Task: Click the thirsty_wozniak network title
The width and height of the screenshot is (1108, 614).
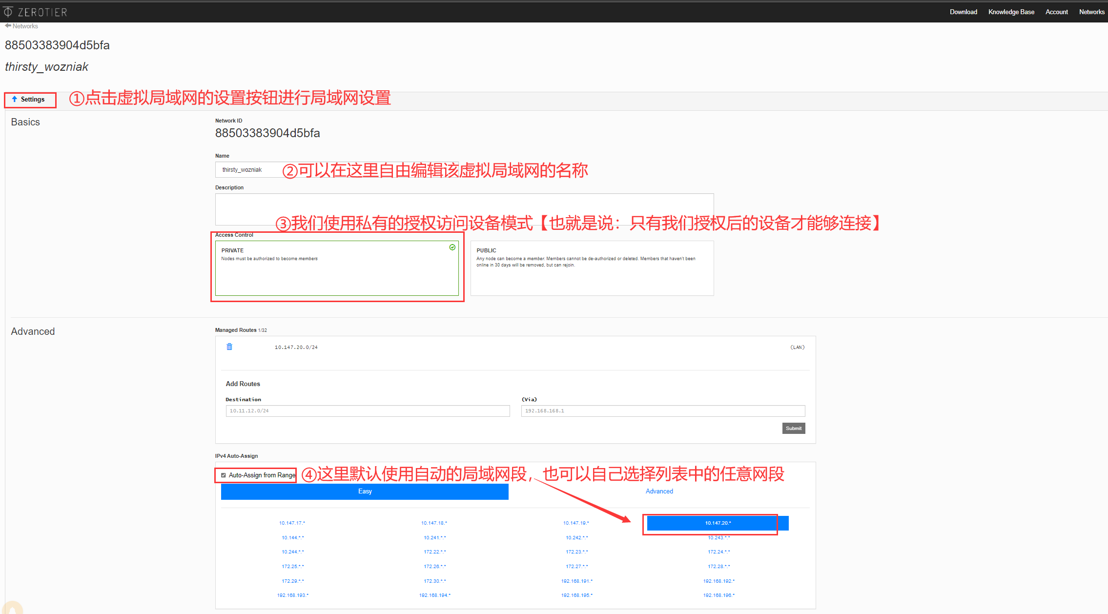Action: coord(46,67)
